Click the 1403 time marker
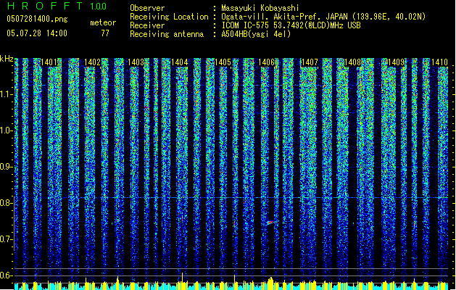Screen dimensions: 456x290 click(x=136, y=62)
